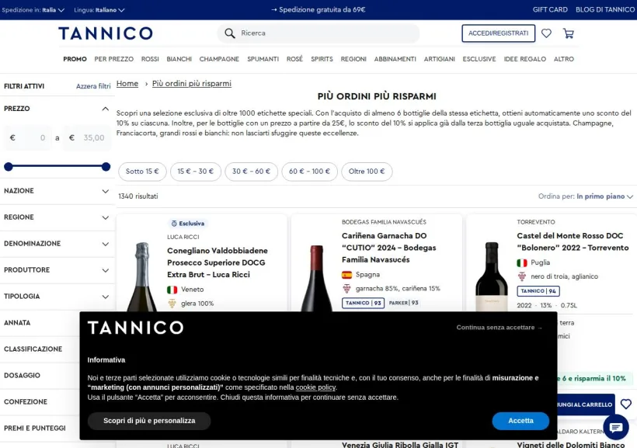The width and height of the screenshot is (637, 448).
Task: Select the Oltre 100 € price chip
Action: click(367, 172)
